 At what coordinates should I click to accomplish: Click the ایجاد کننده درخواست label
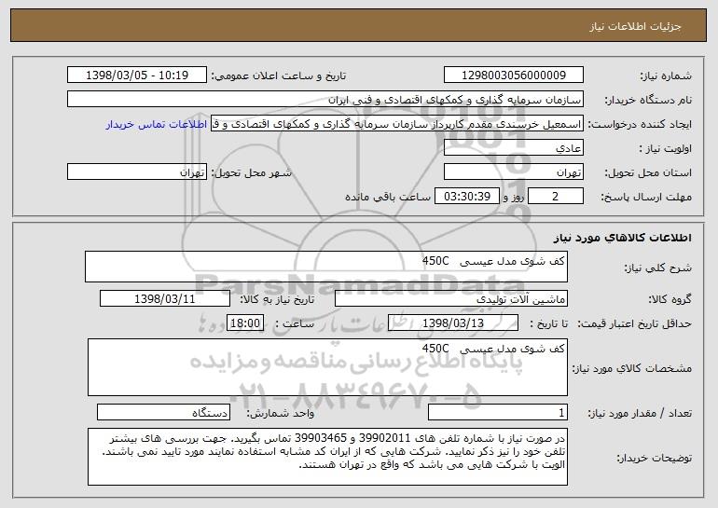[x=640, y=124]
